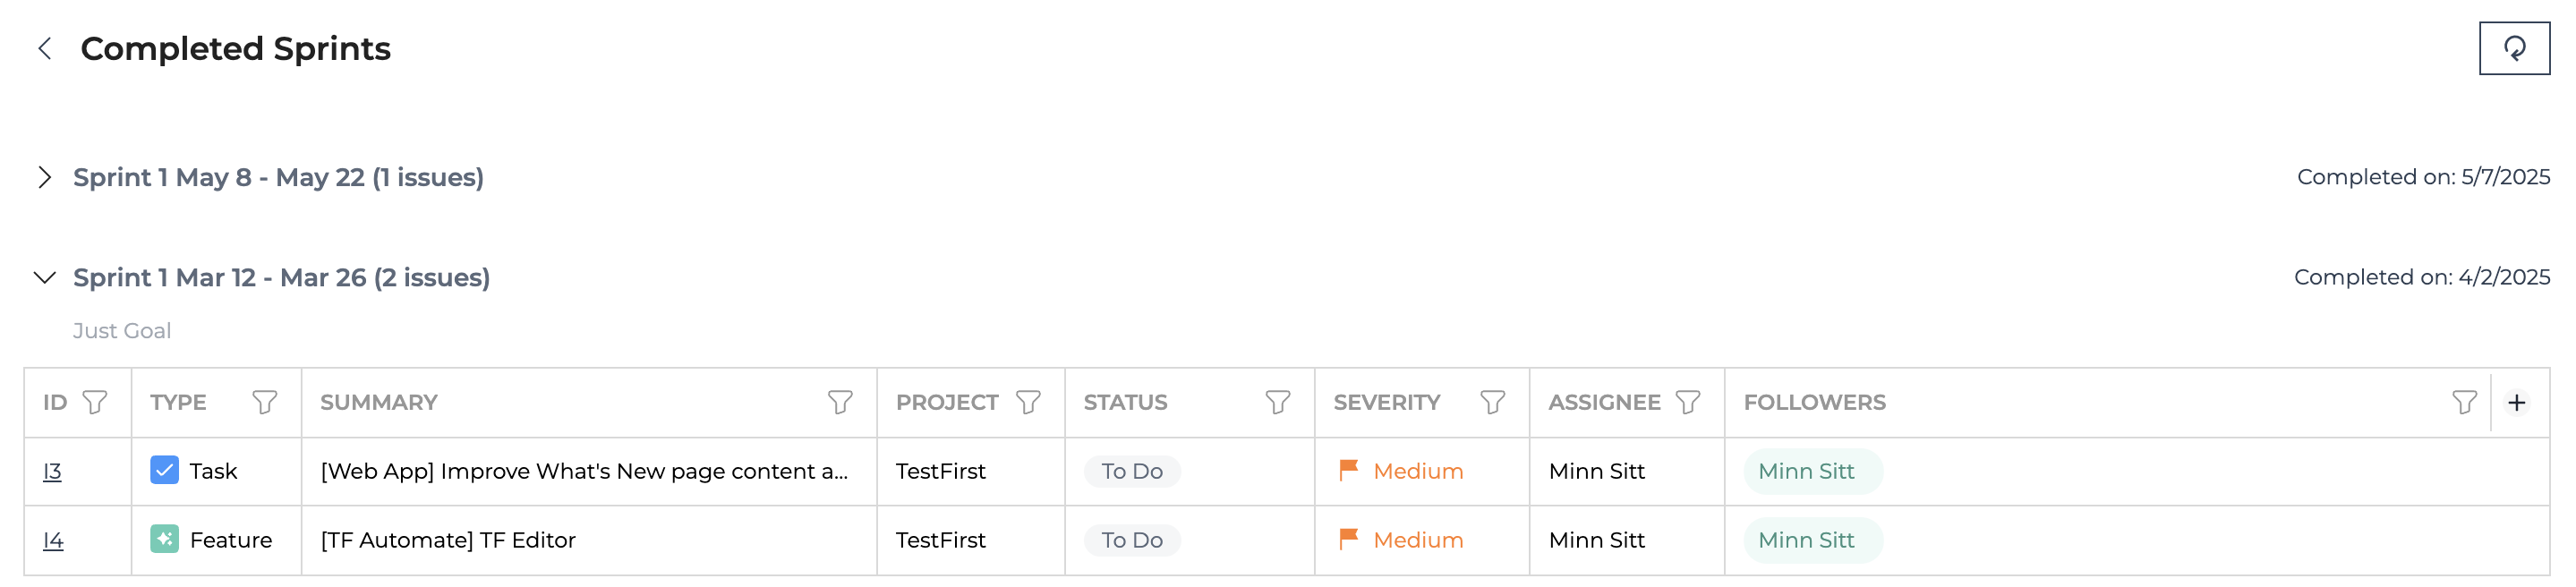Click To Do status of Feature row
This screenshot has height=587, width=2576.
(1132, 540)
